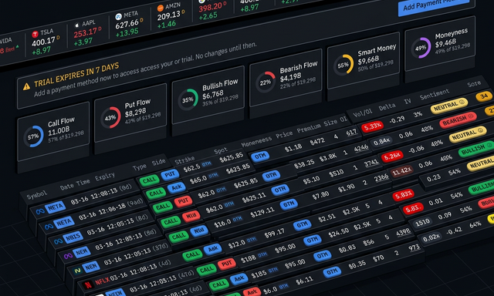Click the open interest value 4246
Screen dimensions: 494x296
pyautogui.click(x=360, y=147)
